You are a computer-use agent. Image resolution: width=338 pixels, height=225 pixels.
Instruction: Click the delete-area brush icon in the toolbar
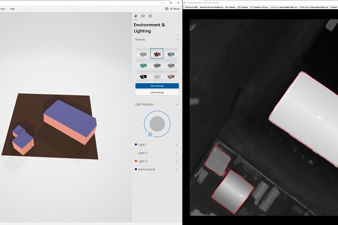point(251,7)
